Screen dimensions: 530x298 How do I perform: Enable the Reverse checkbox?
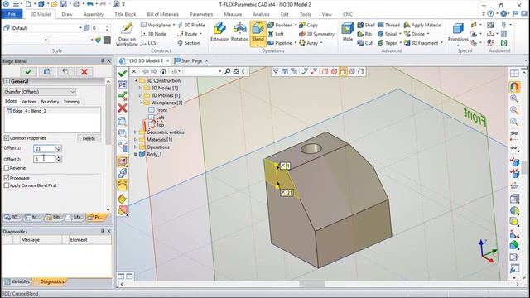pyautogui.click(x=7, y=168)
